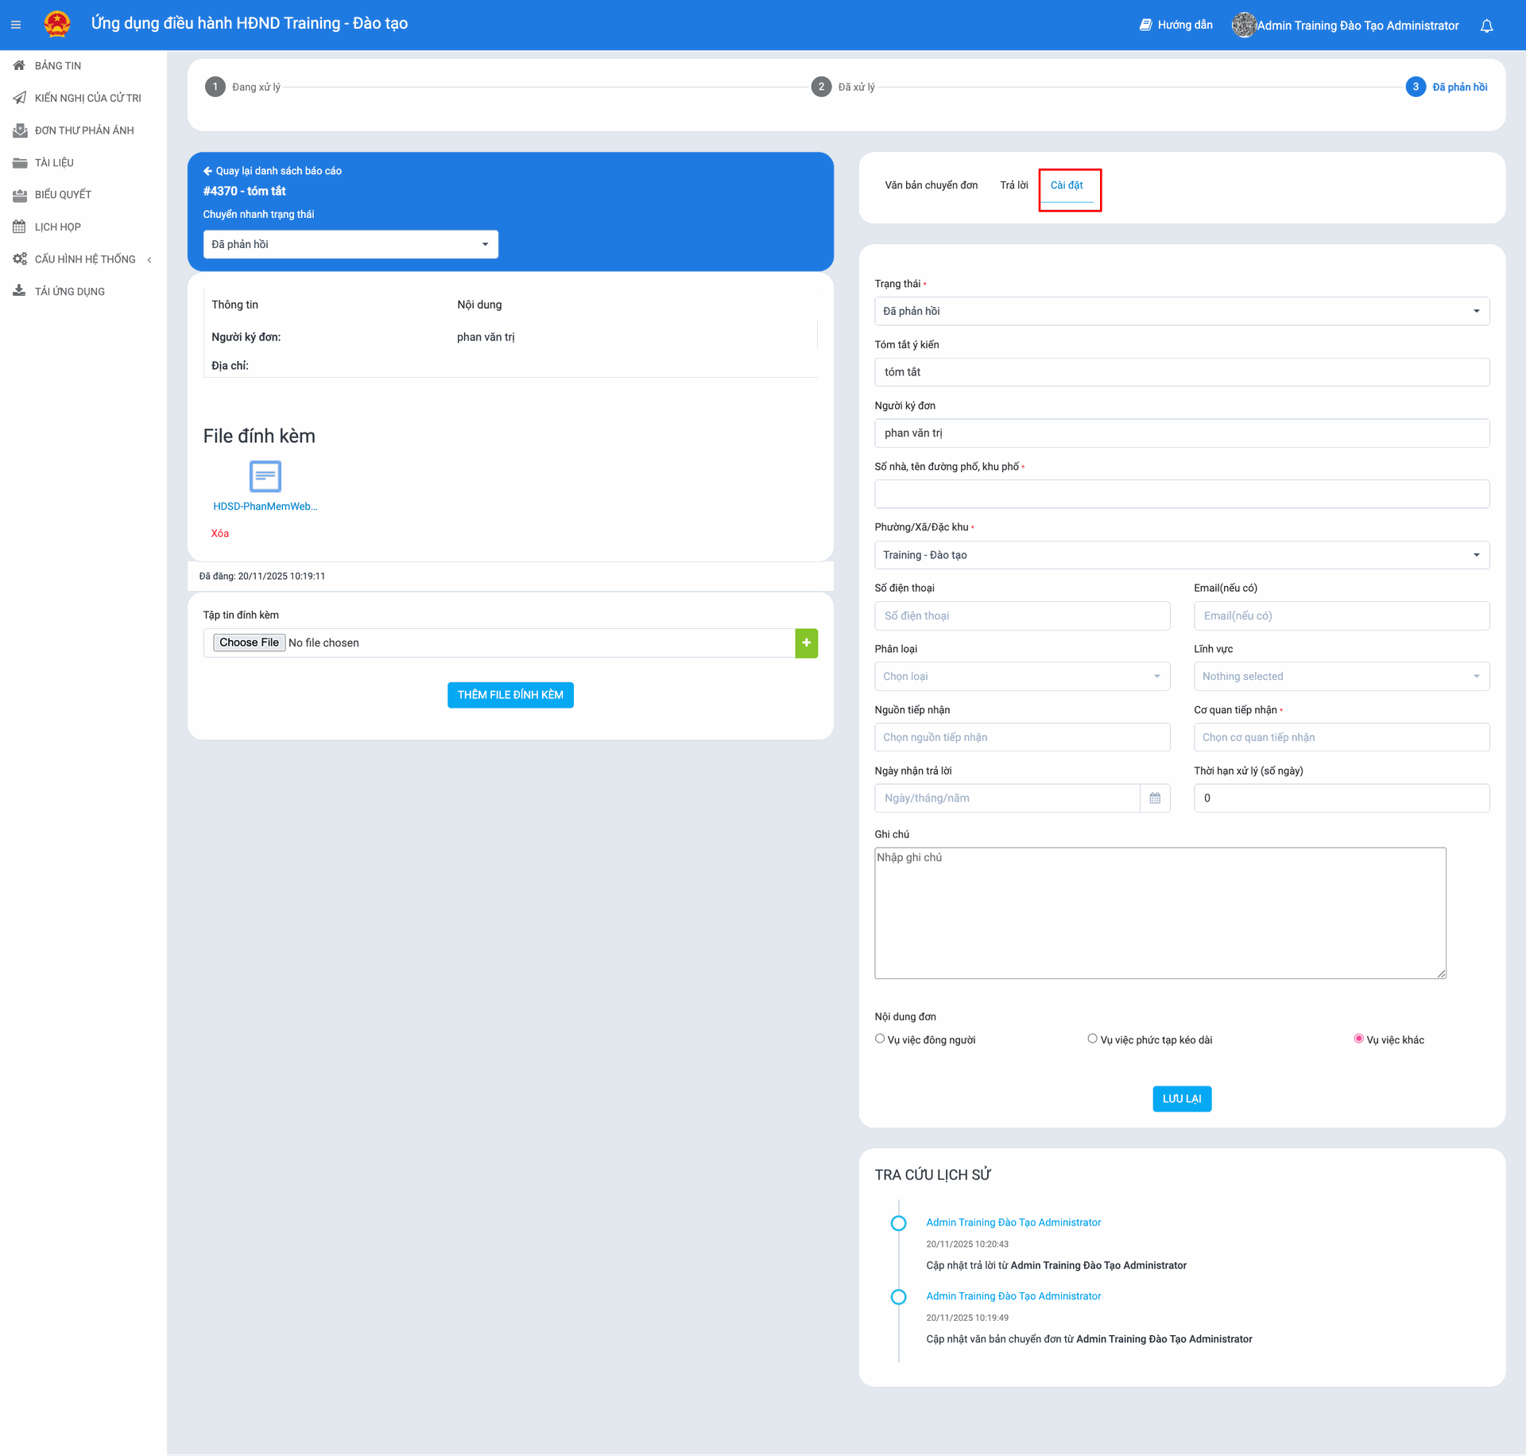Image resolution: width=1526 pixels, height=1456 pixels.
Task: Open Chuyển nhanh trạng thái dropdown
Action: click(x=351, y=244)
